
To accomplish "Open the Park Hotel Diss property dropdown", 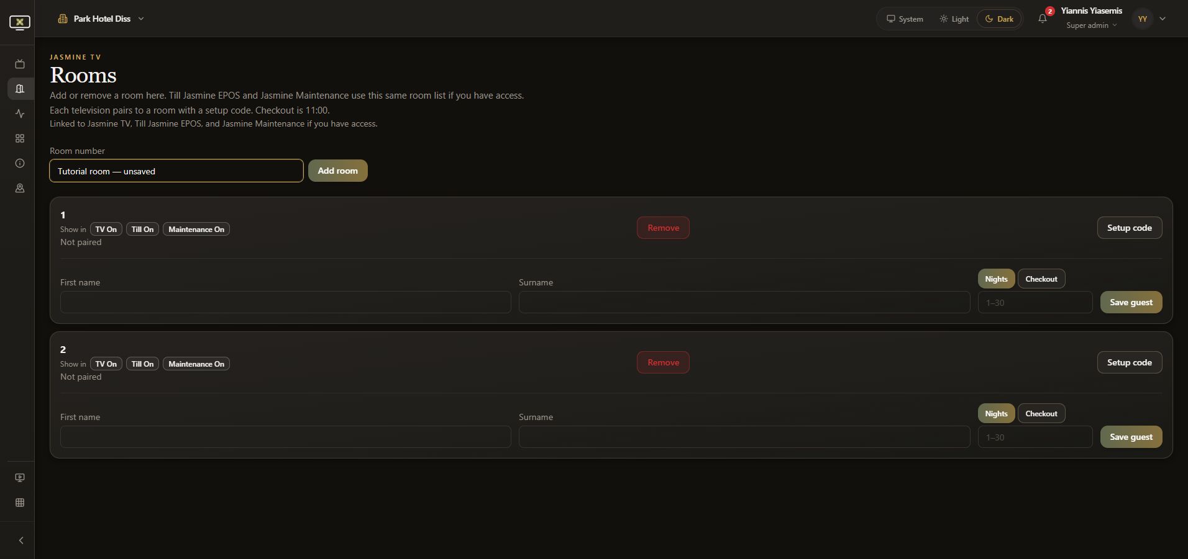I will click(x=102, y=19).
